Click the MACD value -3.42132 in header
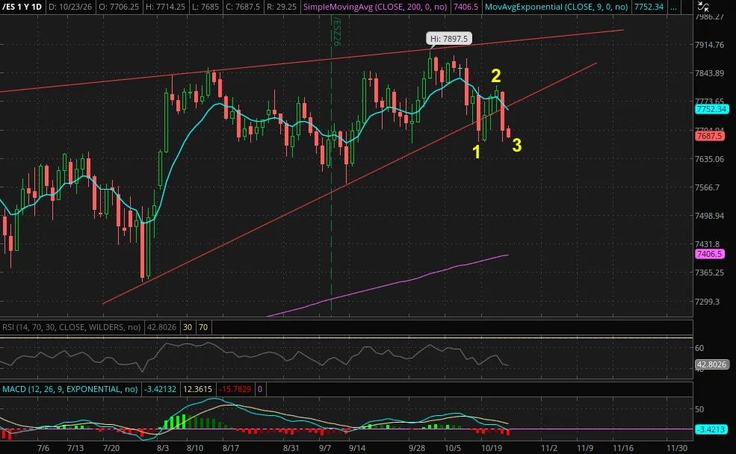The image size is (736, 454). (x=160, y=389)
